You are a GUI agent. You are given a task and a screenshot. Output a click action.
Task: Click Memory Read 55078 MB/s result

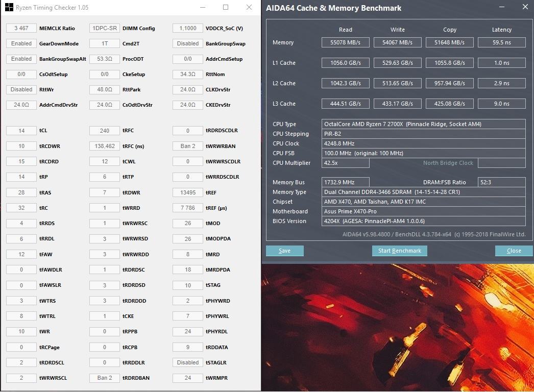point(345,42)
